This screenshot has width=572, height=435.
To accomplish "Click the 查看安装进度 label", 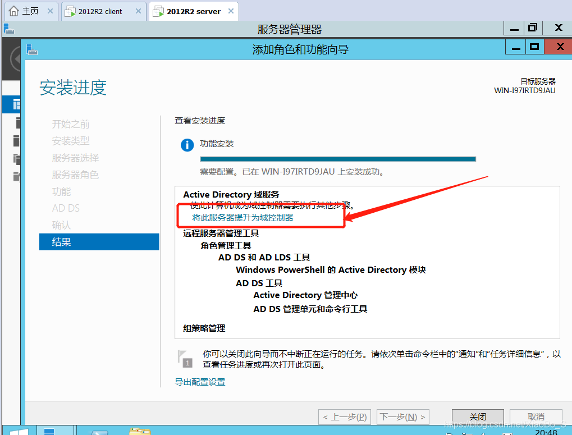I will pyautogui.click(x=200, y=121).
